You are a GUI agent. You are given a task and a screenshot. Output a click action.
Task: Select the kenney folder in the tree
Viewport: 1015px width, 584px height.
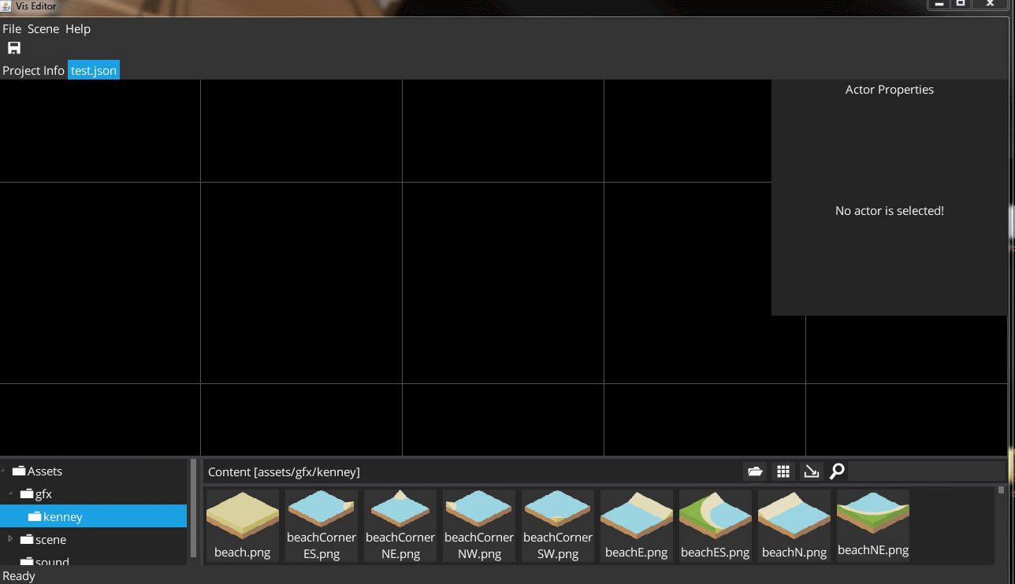pyautogui.click(x=63, y=517)
